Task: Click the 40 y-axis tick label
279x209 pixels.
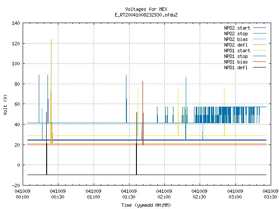Action: (17, 125)
